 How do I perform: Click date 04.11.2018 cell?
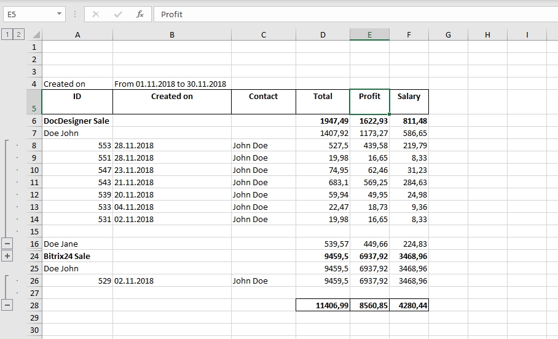[172, 207]
